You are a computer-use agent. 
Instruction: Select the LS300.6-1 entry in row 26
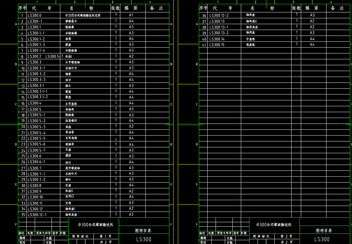(36, 162)
